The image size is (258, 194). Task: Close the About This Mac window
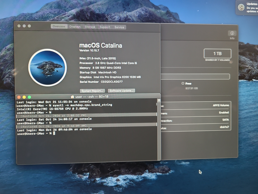[x=19, y=26]
